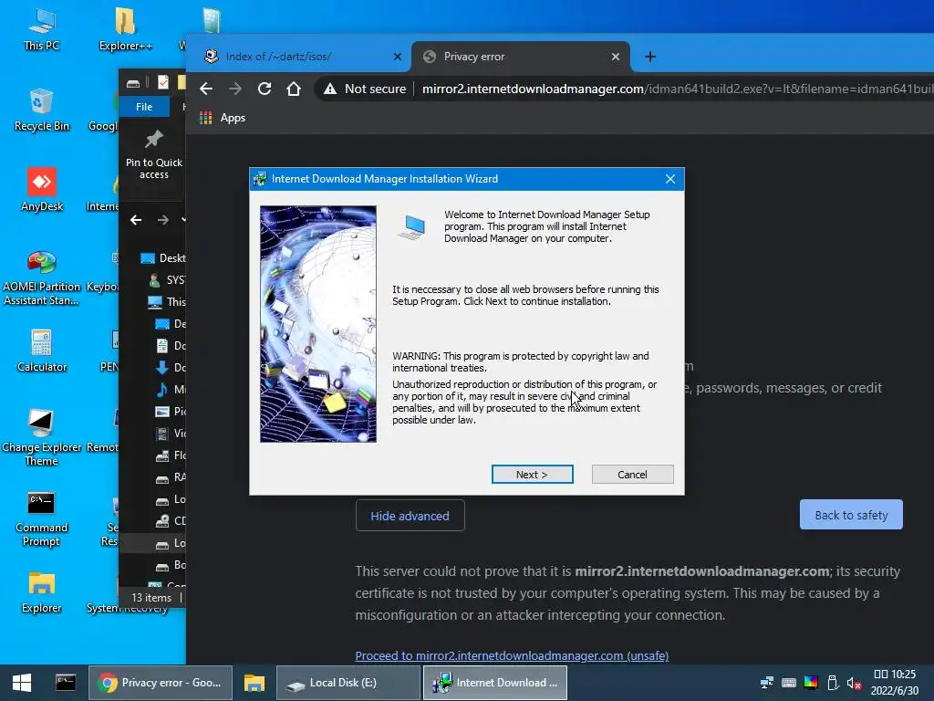934x701 pixels.
Task: Close the Index of dartz isos tab
Action: point(398,57)
